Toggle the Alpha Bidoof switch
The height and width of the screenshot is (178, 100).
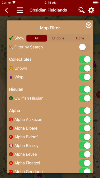[x=85, y=137]
